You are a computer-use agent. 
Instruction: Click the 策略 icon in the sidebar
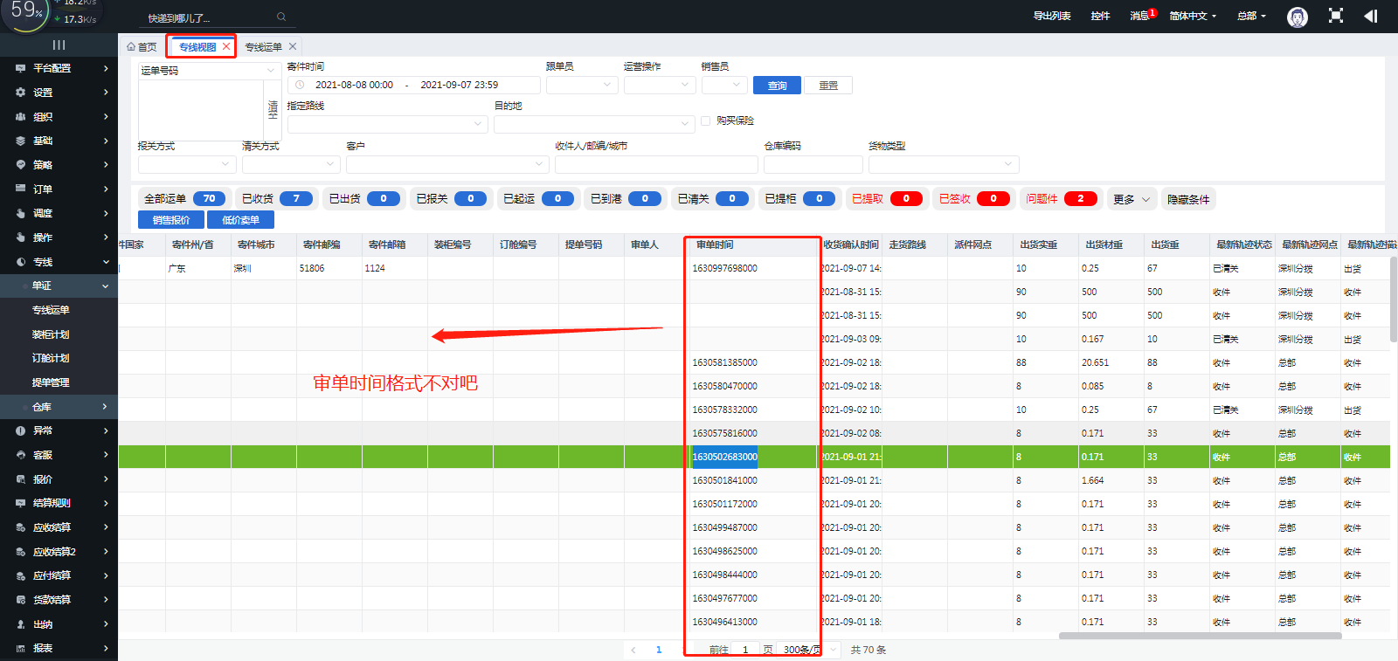click(x=21, y=164)
